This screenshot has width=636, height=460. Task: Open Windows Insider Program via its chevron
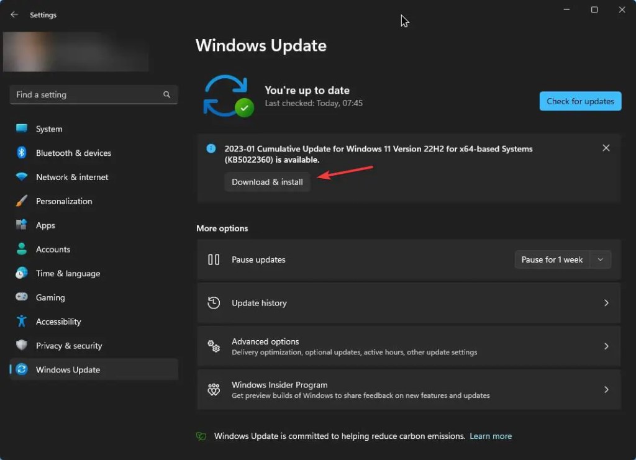coord(606,389)
